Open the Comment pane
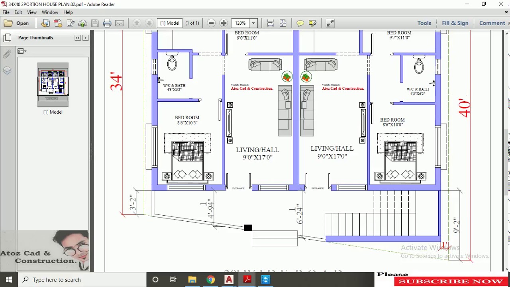510x287 pixels. point(492,23)
